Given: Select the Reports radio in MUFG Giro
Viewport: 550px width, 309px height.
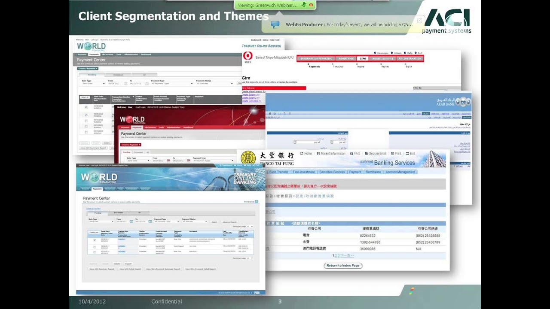Looking at the screenshot, I should (x=381, y=64).
